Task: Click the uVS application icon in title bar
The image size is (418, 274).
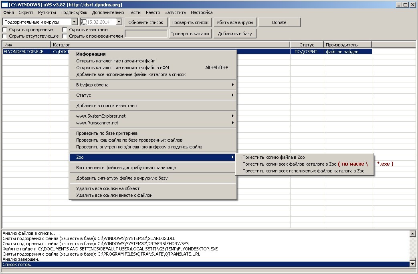Action: 5,5
